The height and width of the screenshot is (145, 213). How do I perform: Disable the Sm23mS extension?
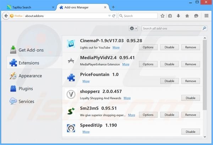point(169,115)
